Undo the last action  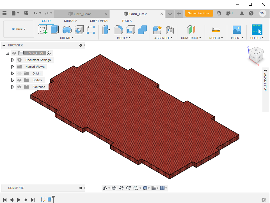[35, 13]
